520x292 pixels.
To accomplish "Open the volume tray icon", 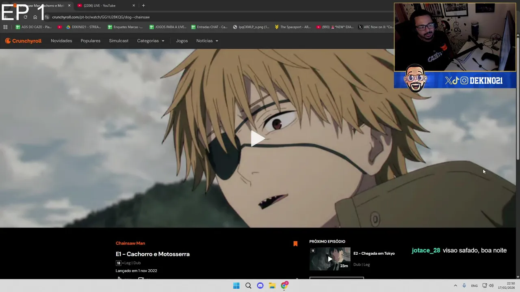I will coord(491,286).
